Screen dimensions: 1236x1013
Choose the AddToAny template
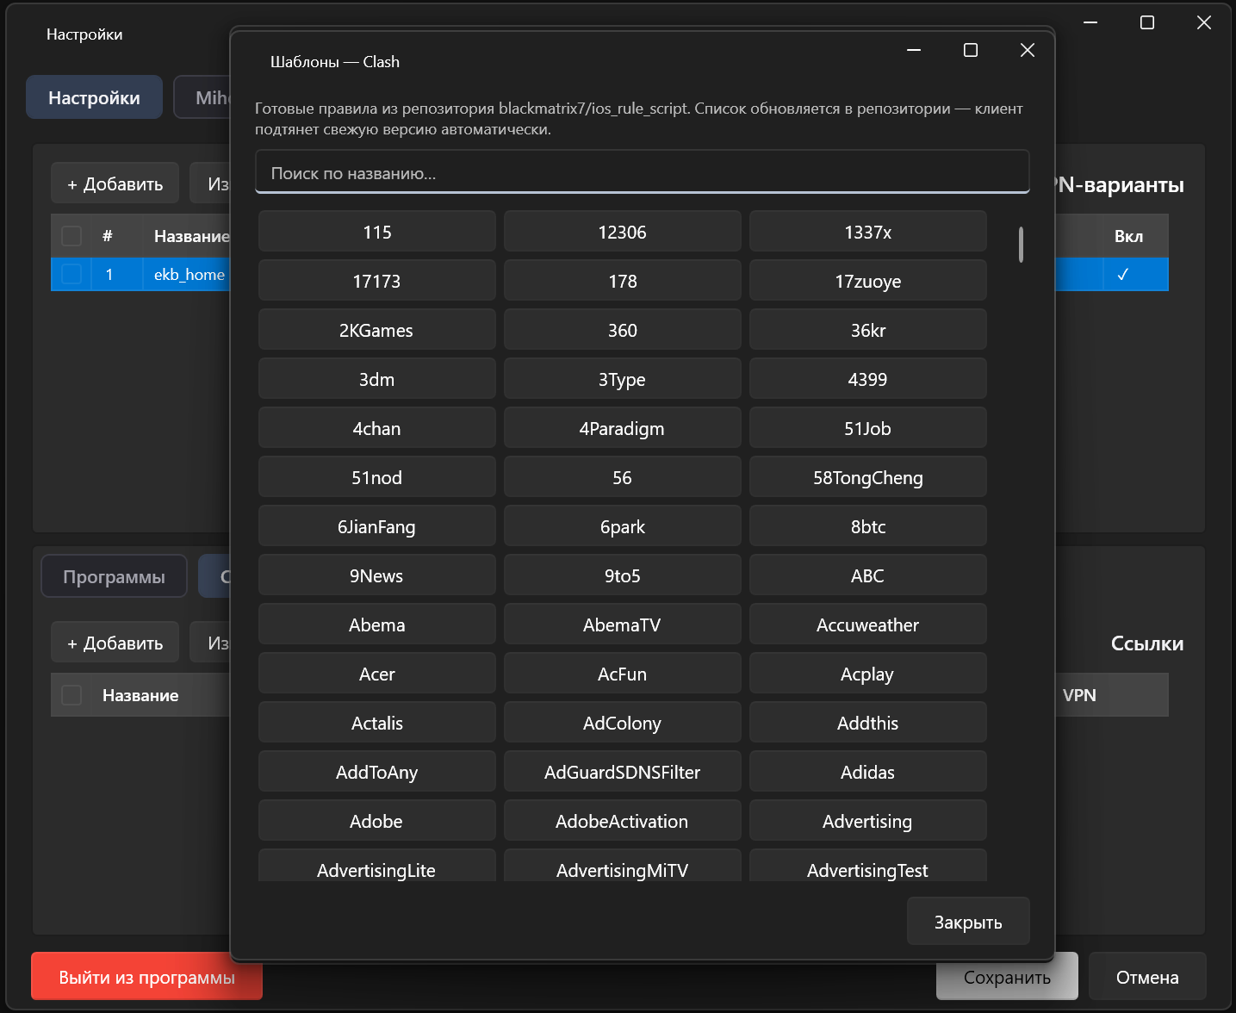point(377,772)
